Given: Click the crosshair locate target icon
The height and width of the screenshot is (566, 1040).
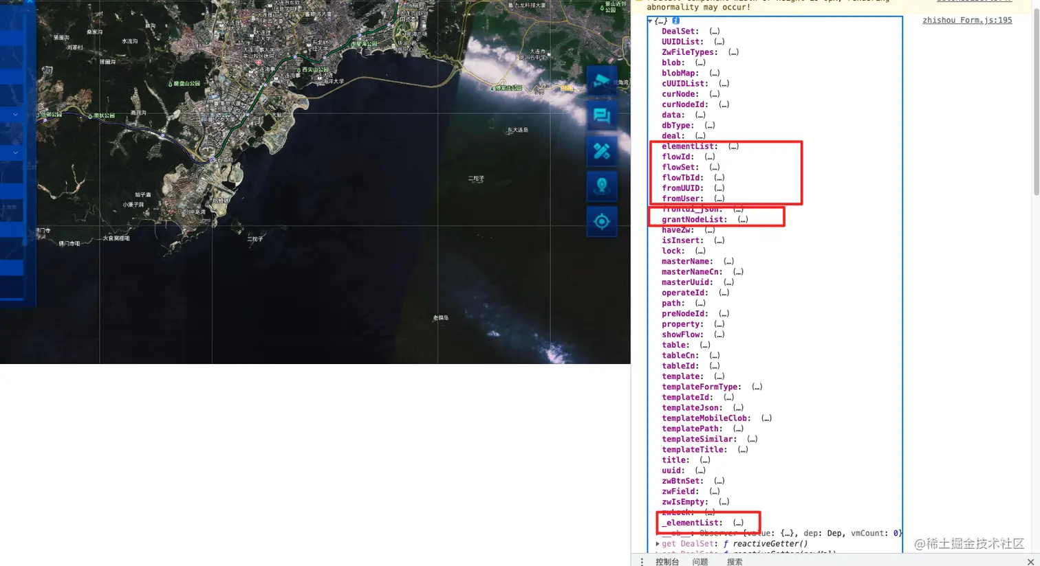Looking at the screenshot, I should 601,221.
